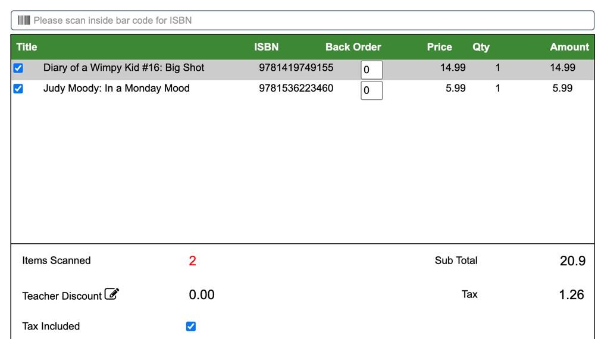The width and height of the screenshot is (598, 339).
Task: Click ISBN 9781419749155 cell
Action: 296,67
